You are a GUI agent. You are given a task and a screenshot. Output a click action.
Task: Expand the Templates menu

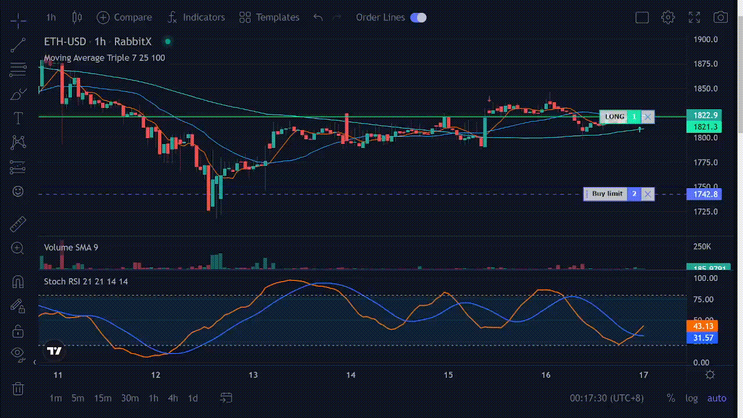[x=269, y=17]
